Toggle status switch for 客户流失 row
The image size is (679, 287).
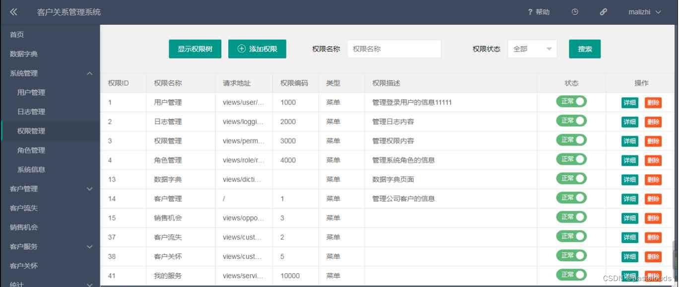[x=571, y=237]
